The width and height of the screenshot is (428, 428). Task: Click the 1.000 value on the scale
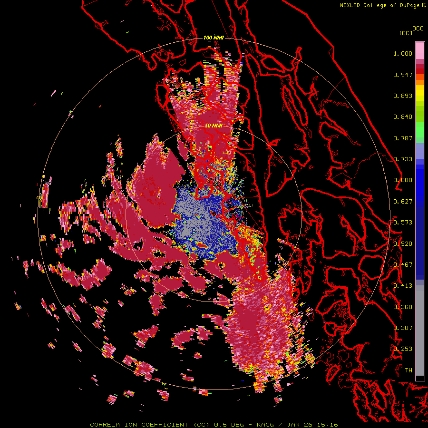coord(403,53)
